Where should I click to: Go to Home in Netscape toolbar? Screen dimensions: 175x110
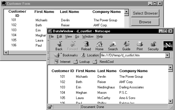pos(99,46)
